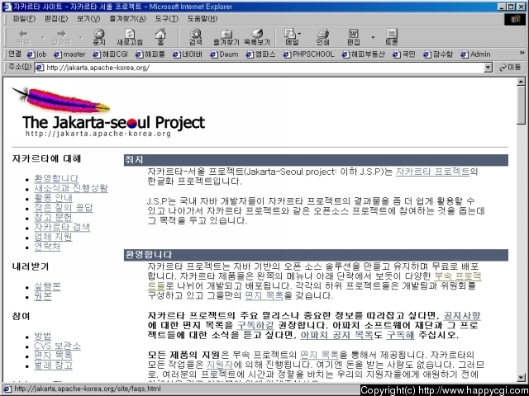Expand the Back button history dropdown arrow

(x=43, y=37)
